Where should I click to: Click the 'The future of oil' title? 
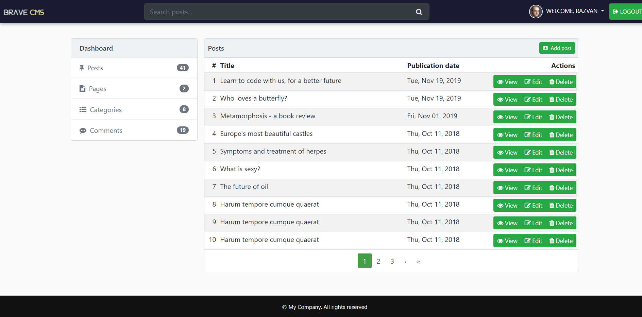tap(244, 187)
